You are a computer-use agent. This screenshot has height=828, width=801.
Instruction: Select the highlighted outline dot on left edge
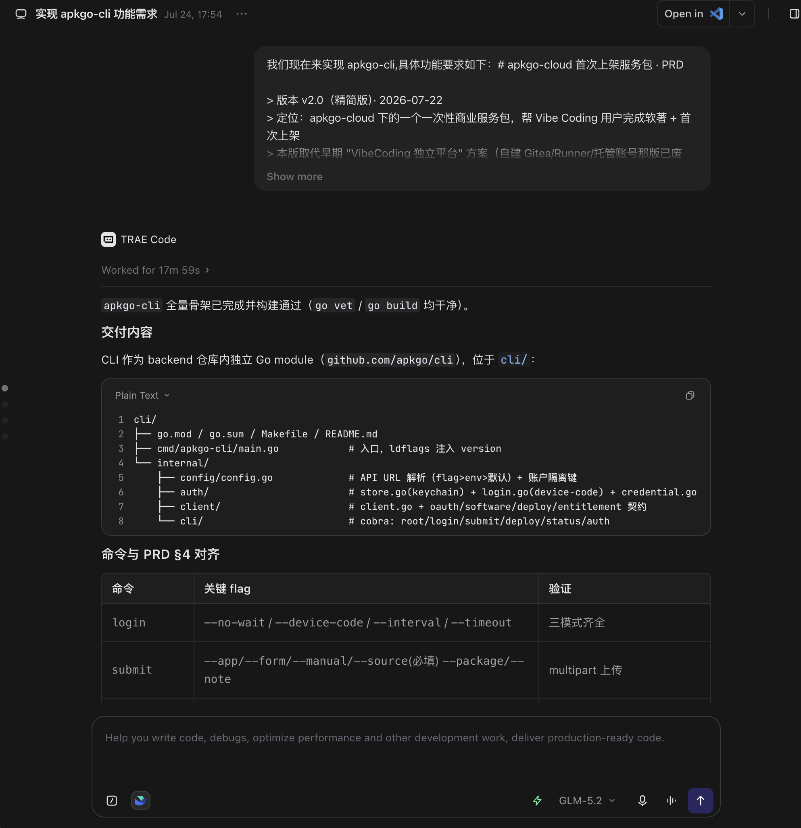click(x=5, y=388)
